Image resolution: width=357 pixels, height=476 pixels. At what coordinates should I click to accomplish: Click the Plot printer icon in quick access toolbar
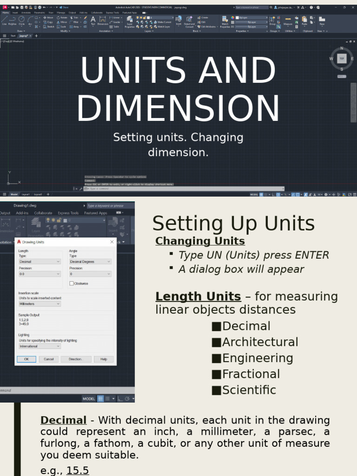point(40,7)
